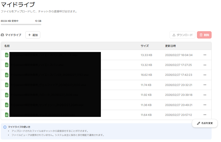Open the more options menu for the 17:27:25 file
The image size is (221, 142).
pos(205,65)
